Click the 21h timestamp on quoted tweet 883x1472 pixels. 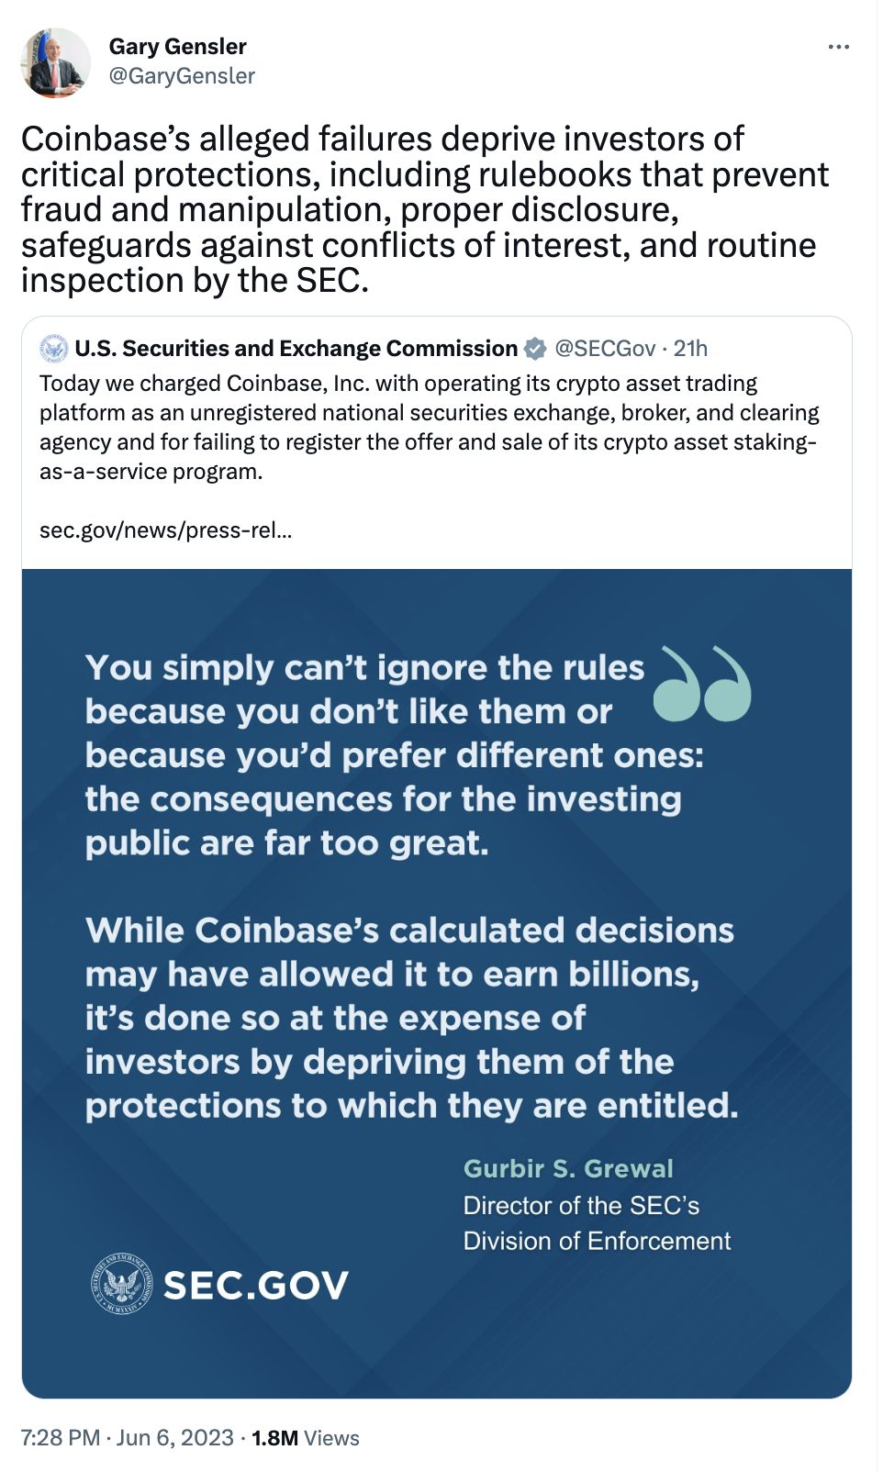pos(690,349)
